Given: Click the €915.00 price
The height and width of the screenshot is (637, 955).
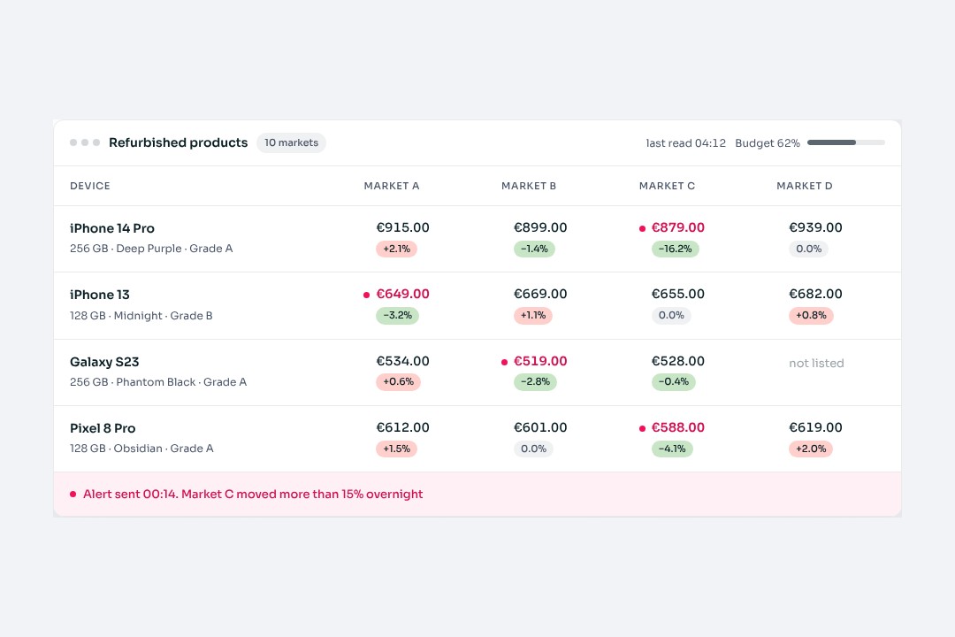Looking at the screenshot, I should (402, 227).
